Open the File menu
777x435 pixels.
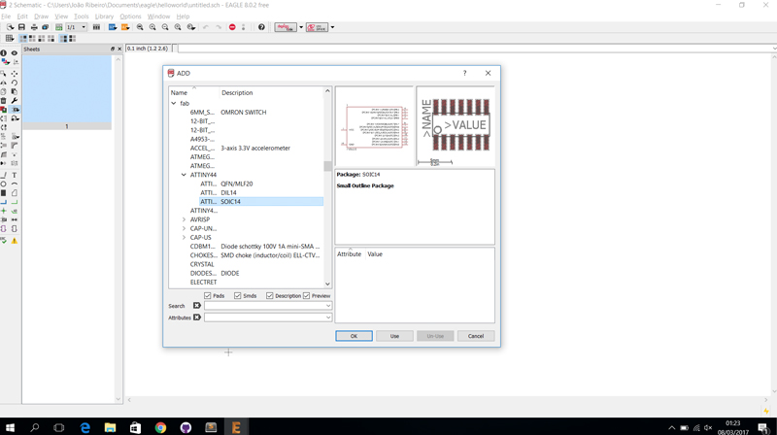pos(6,17)
